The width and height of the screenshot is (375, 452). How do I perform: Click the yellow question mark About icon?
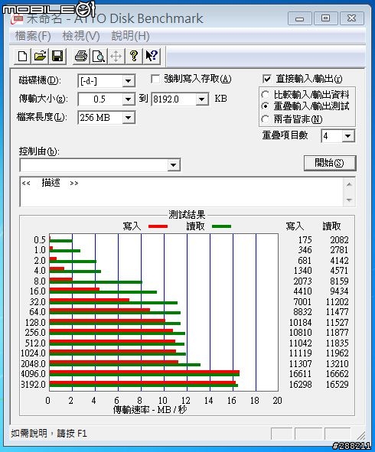pyautogui.click(x=134, y=56)
